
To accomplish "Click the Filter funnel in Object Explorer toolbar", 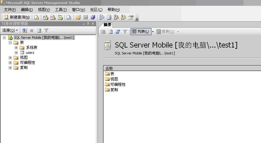I will [x=46, y=30].
